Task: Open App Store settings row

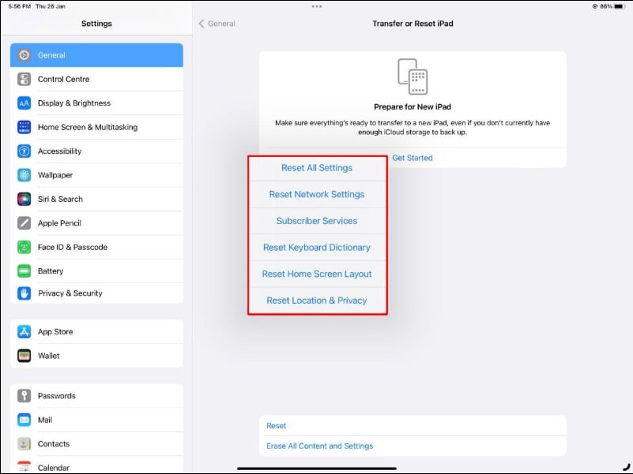Action: click(96, 332)
